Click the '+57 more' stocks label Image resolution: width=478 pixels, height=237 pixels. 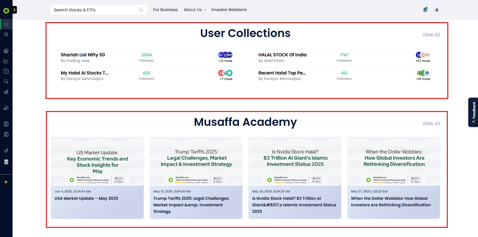423,61
